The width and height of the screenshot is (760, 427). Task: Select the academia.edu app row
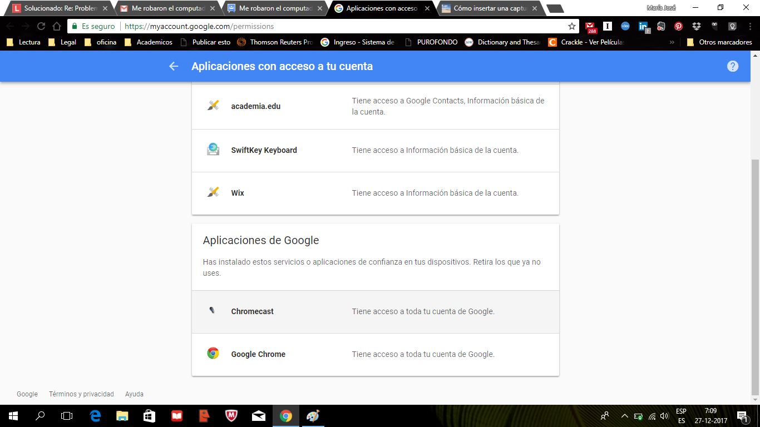point(376,106)
